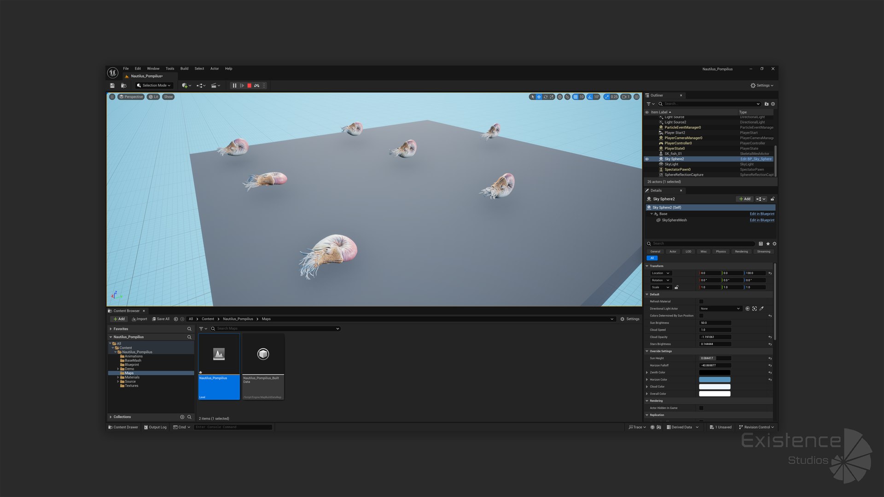
Task: Stop the play-in-editor simulation
Action: click(249, 86)
